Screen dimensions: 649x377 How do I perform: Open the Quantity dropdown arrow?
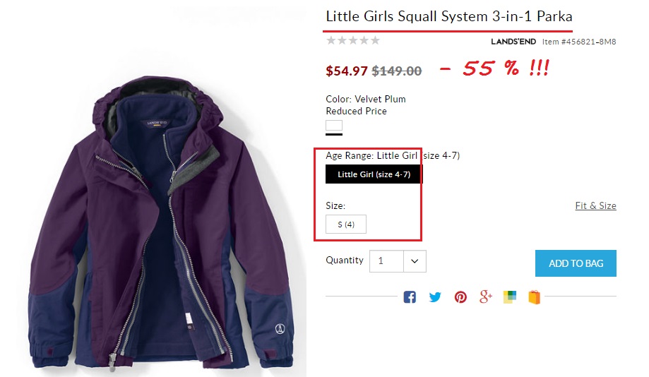[415, 261]
